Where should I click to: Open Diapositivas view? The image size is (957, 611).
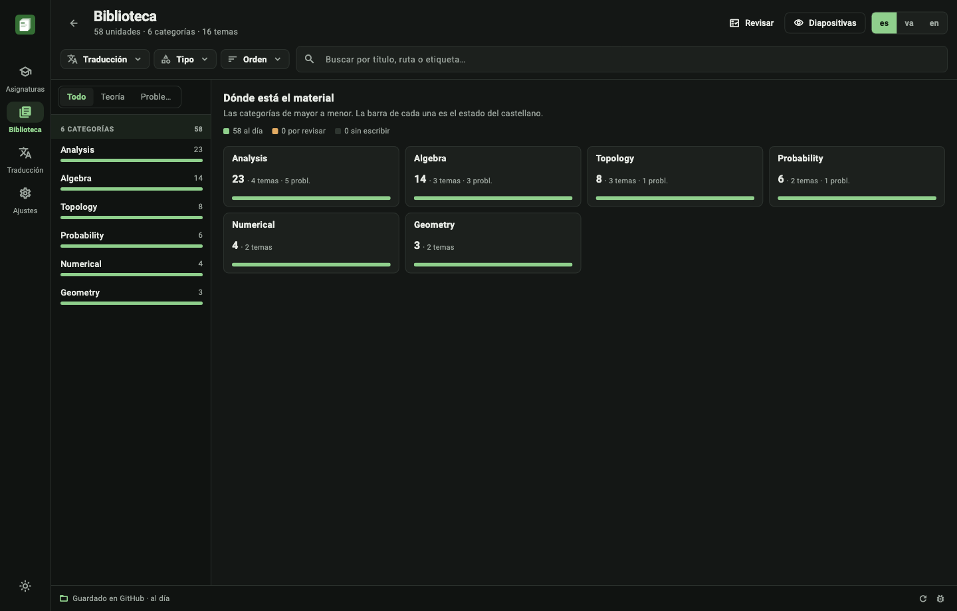click(825, 23)
